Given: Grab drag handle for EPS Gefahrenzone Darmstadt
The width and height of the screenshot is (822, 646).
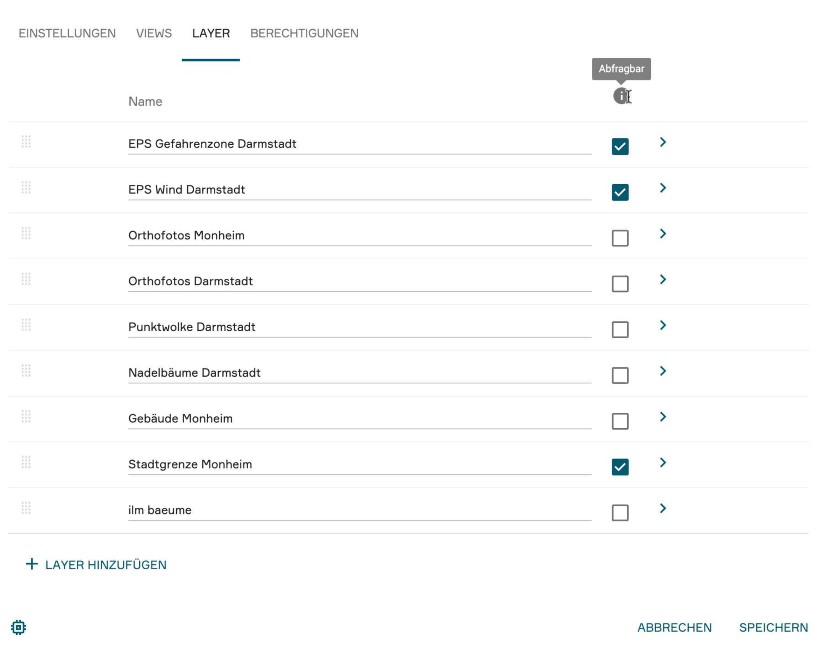Looking at the screenshot, I should [x=26, y=142].
